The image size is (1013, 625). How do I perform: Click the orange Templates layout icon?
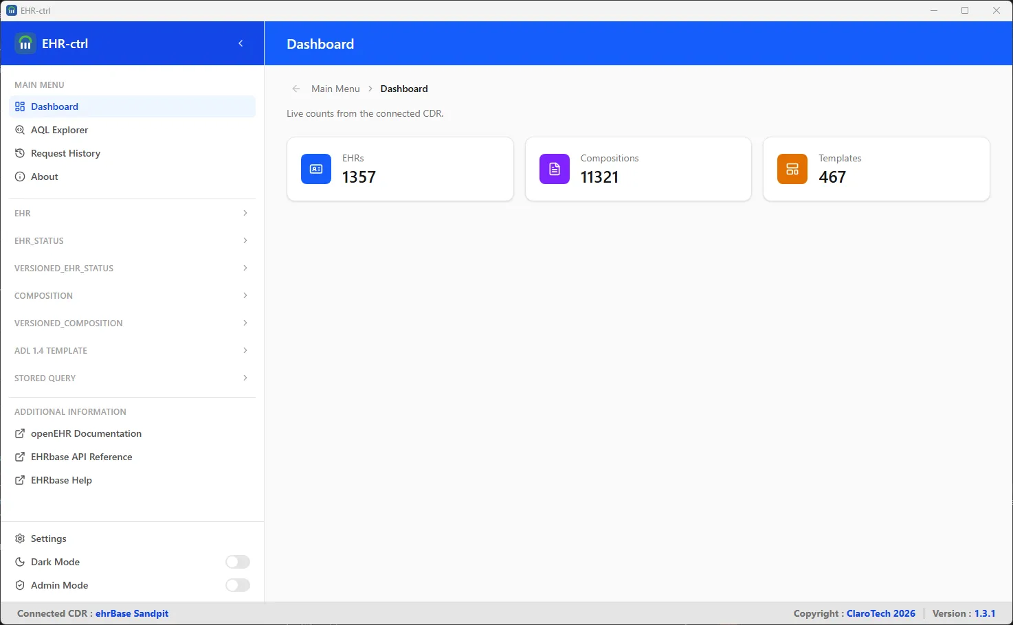point(792,169)
